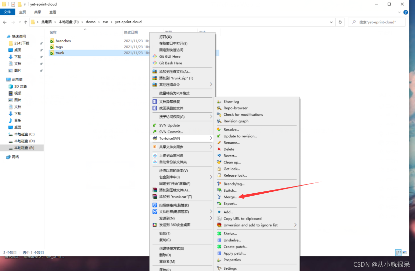This screenshot has width=415, height=271.
Task: Open the 文件 menu tab
Action: (7, 12)
